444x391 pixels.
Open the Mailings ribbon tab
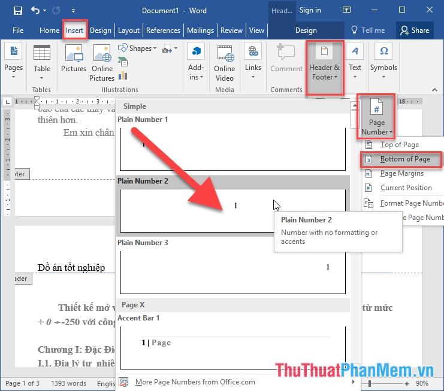(201, 30)
